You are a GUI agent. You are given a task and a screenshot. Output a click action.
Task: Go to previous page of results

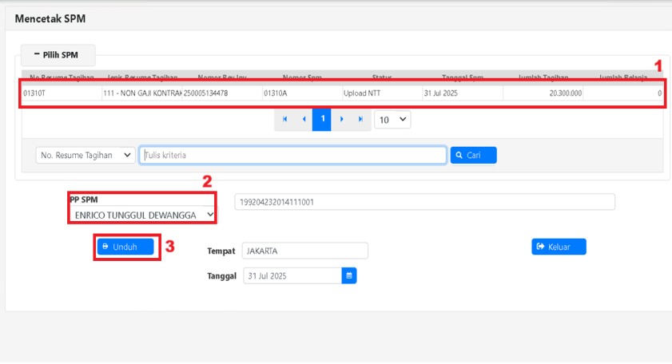[x=304, y=120]
